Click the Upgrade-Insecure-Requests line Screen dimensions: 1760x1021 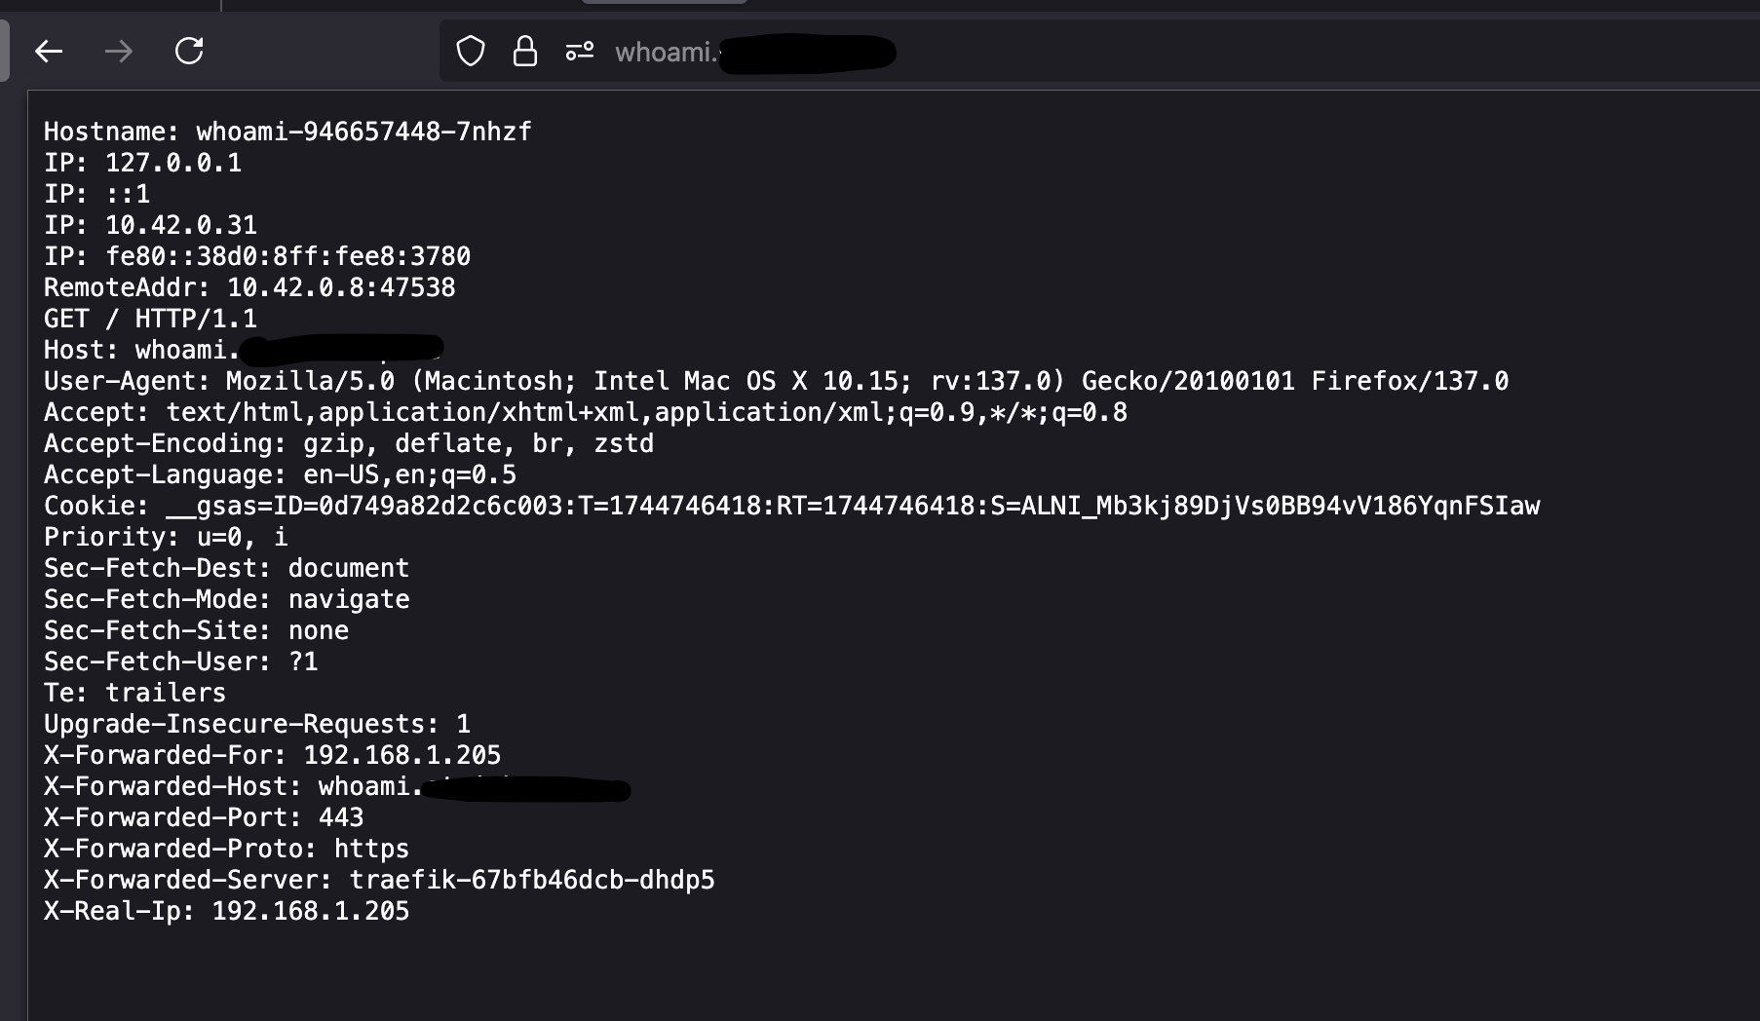257,724
